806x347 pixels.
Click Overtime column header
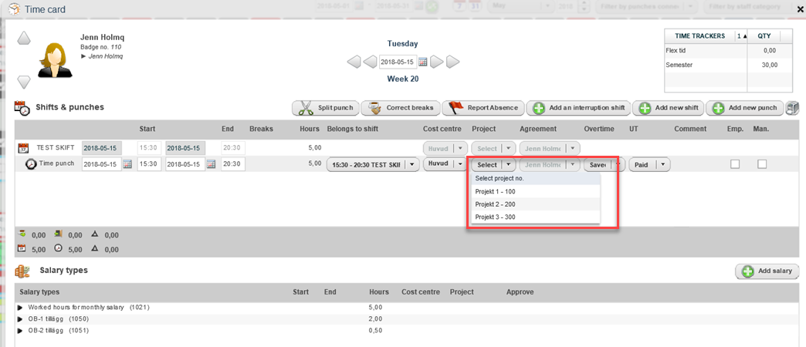click(x=599, y=129)
